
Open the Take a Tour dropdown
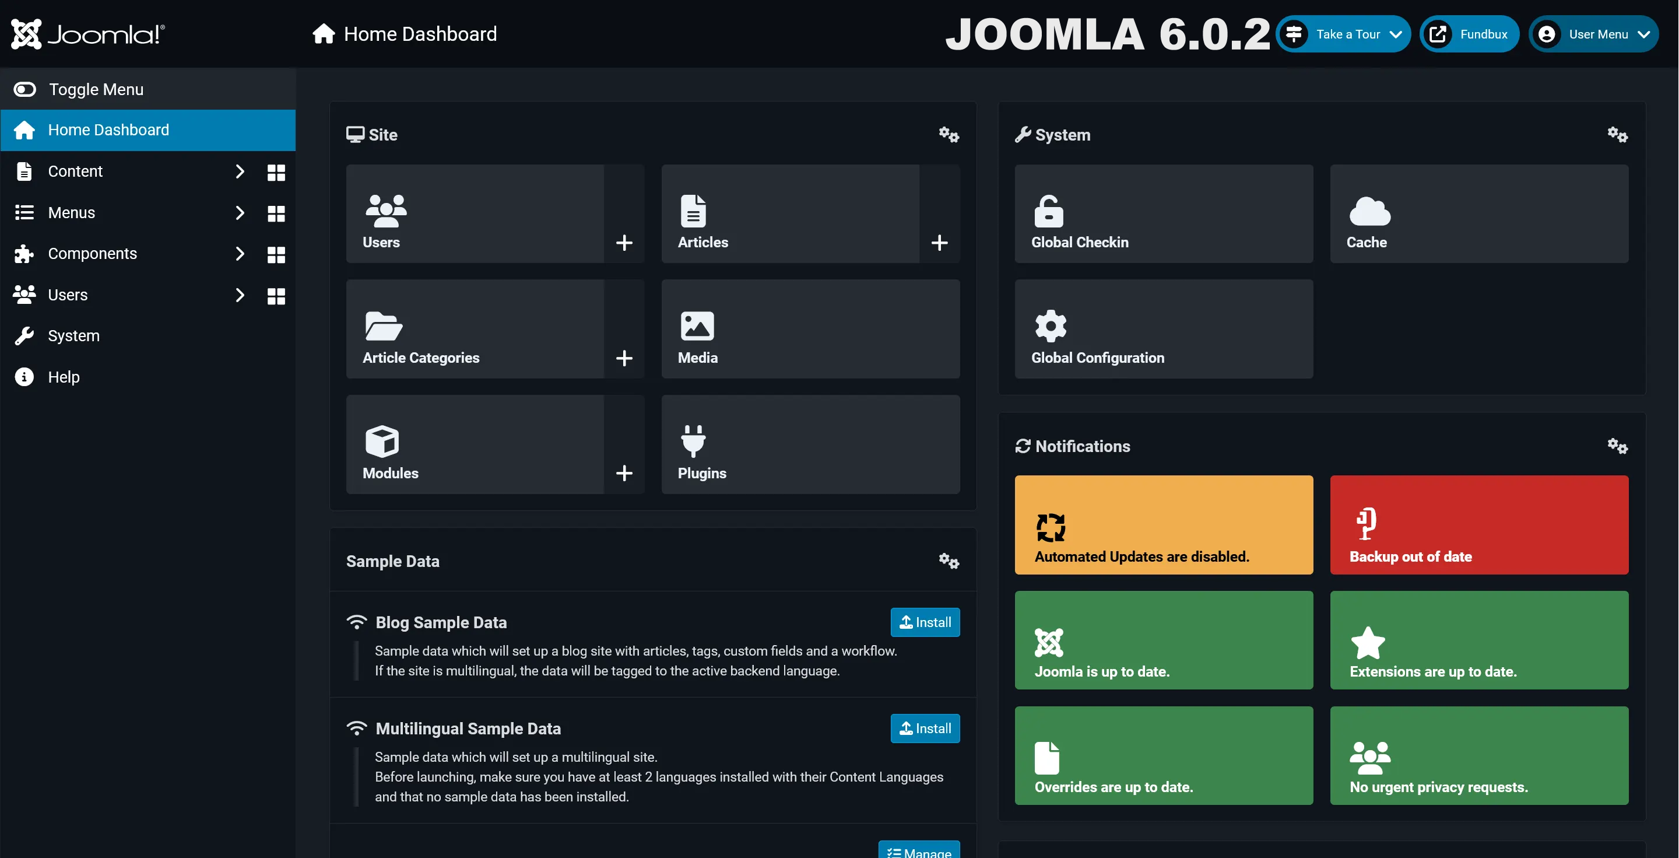click(x=1343, y=34)
